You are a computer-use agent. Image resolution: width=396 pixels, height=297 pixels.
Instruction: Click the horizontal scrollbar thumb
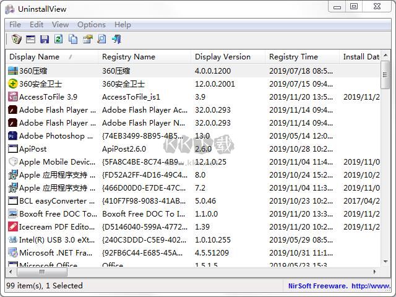[x=42, y=272]
